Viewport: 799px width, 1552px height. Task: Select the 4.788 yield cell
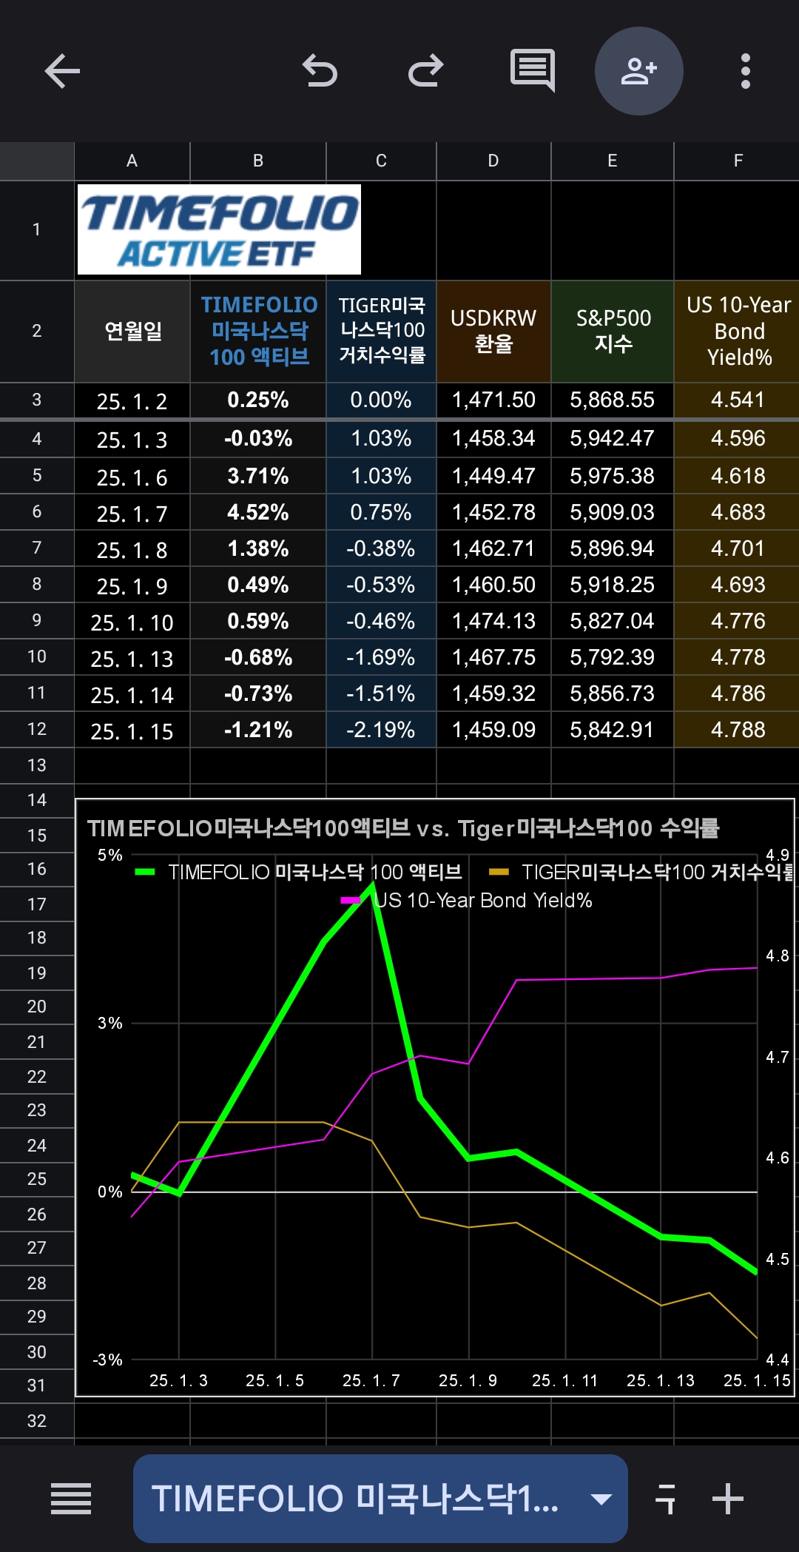pos(738,730)
